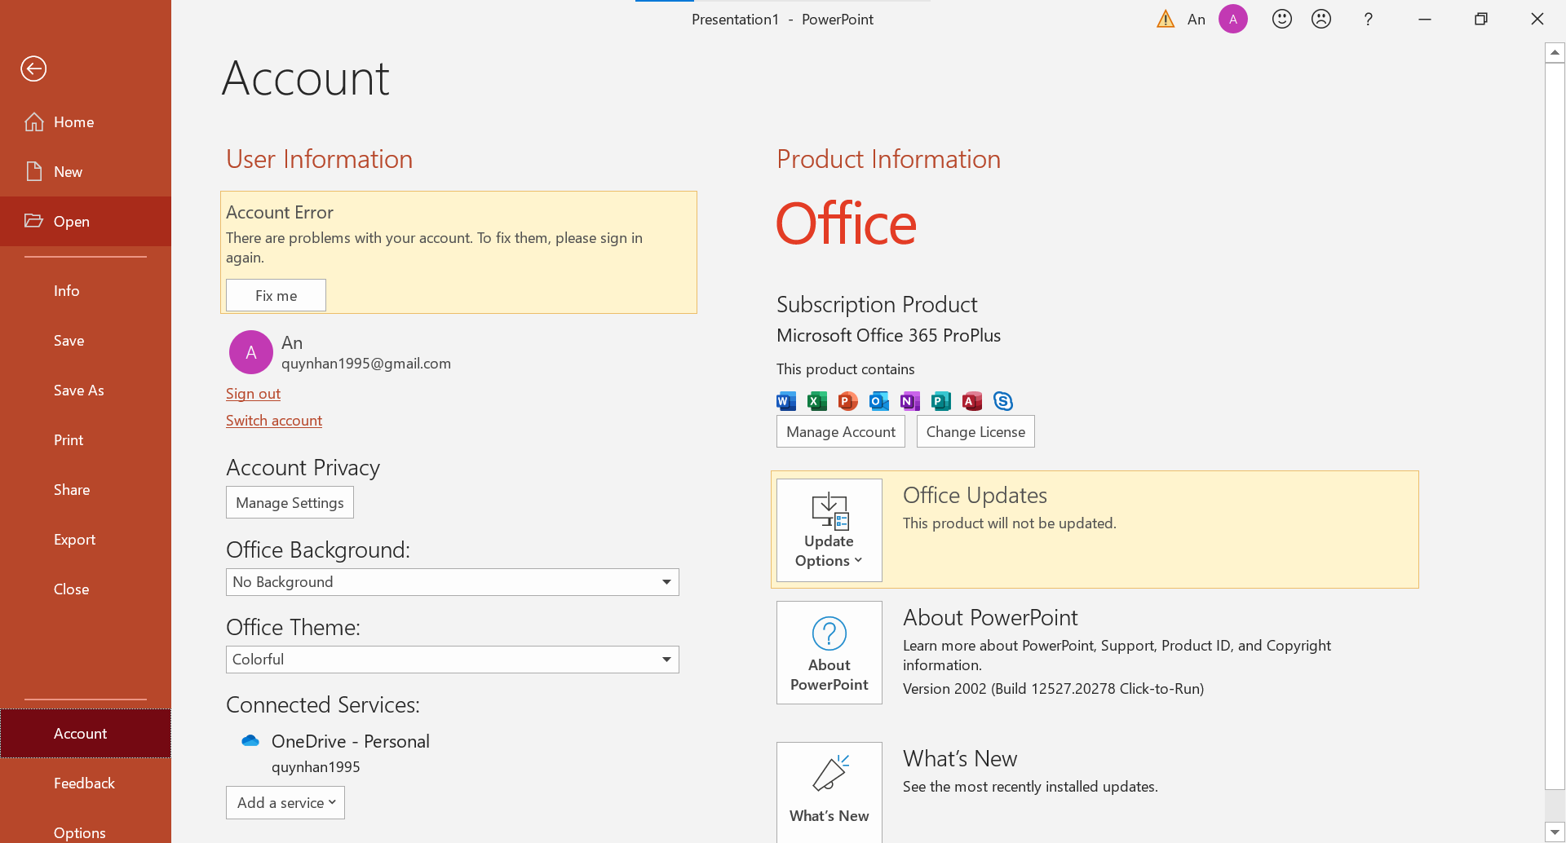Screen dimensions: 1566x843
Task: Click Manage Settings under Account Privacy
Action: pos(290,502)
